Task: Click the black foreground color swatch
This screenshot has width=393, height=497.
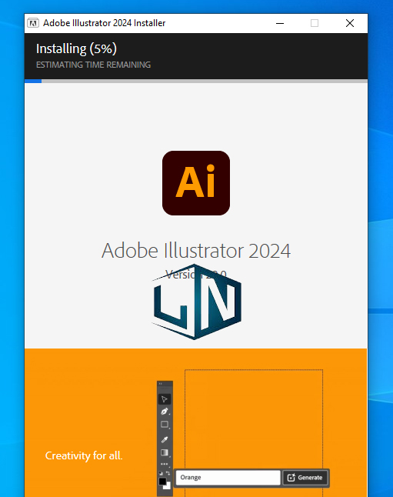Action: (x=162, y=482)
